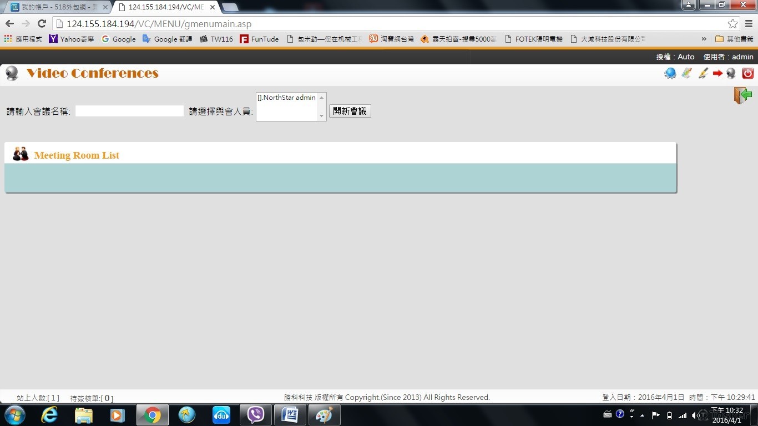Click the blue globe gear settings icon
Viewport: 758px width, 426px height.
670,73
